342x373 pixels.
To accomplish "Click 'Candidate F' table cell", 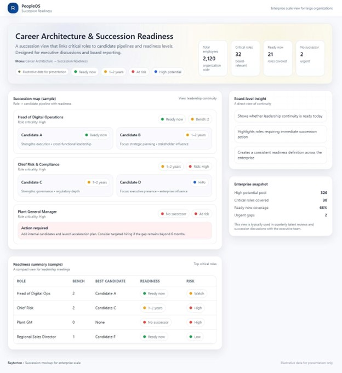I will [105, 337].
